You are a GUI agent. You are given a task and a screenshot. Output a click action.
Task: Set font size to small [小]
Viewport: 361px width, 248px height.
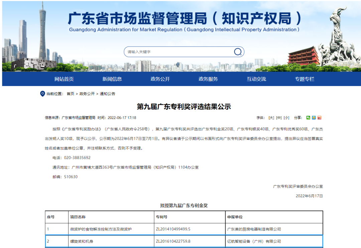(x=286, y=118)
